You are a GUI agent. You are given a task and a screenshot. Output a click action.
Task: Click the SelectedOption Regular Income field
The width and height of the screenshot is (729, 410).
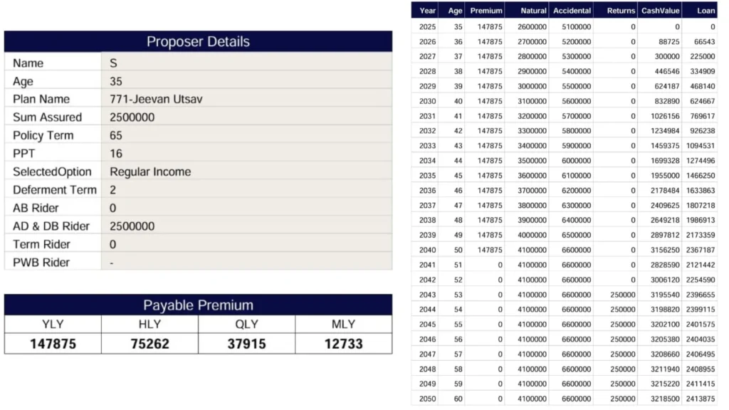point(150,172)
